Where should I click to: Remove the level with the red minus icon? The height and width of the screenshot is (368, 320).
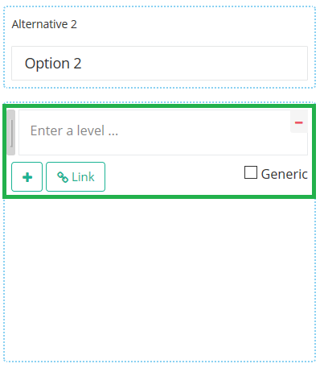[299, 122]
